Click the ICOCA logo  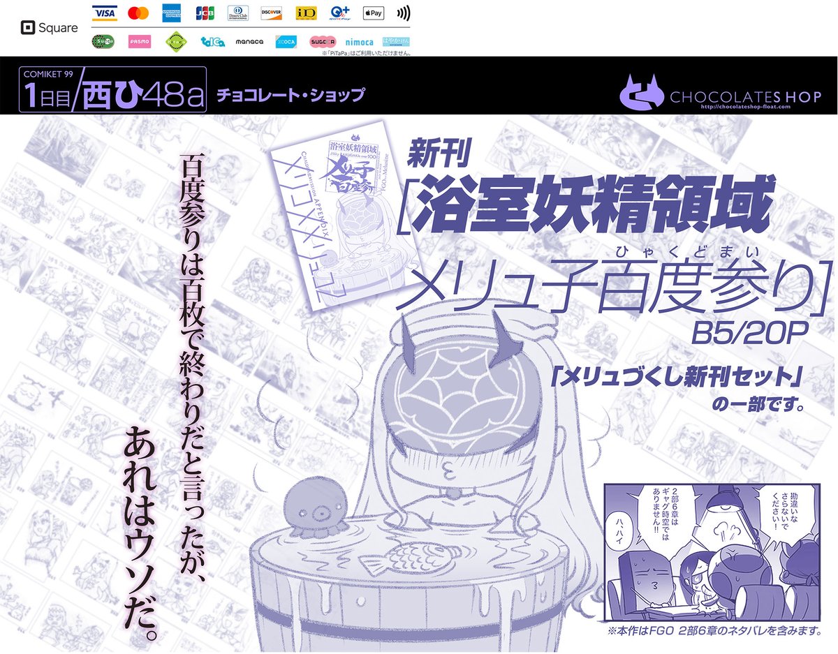point(286,42)
